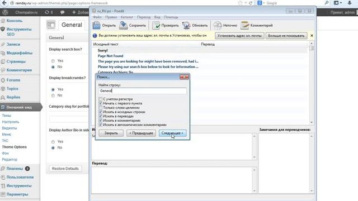Click the '< Предыдущее' button
This screenshot has width=358, height=201.
point(141,133)
